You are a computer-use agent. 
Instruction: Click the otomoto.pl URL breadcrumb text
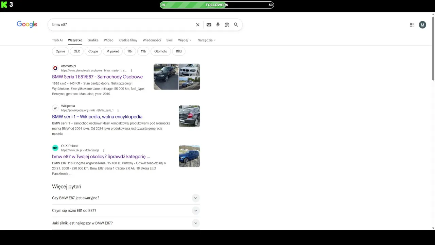point(94,70)
